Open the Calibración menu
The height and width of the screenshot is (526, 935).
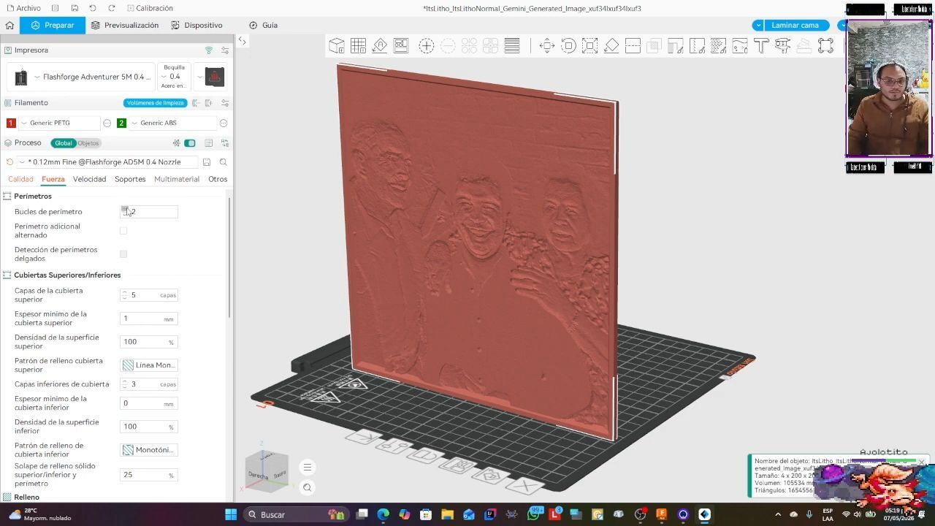click(149, 8)
